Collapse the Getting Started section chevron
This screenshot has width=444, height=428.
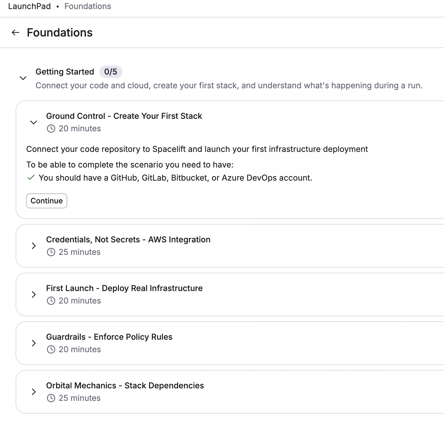point(23,78)
